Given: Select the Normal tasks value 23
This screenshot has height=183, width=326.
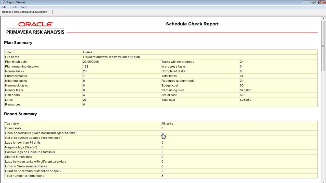Looking at the screenshot, I should (85, 71).
